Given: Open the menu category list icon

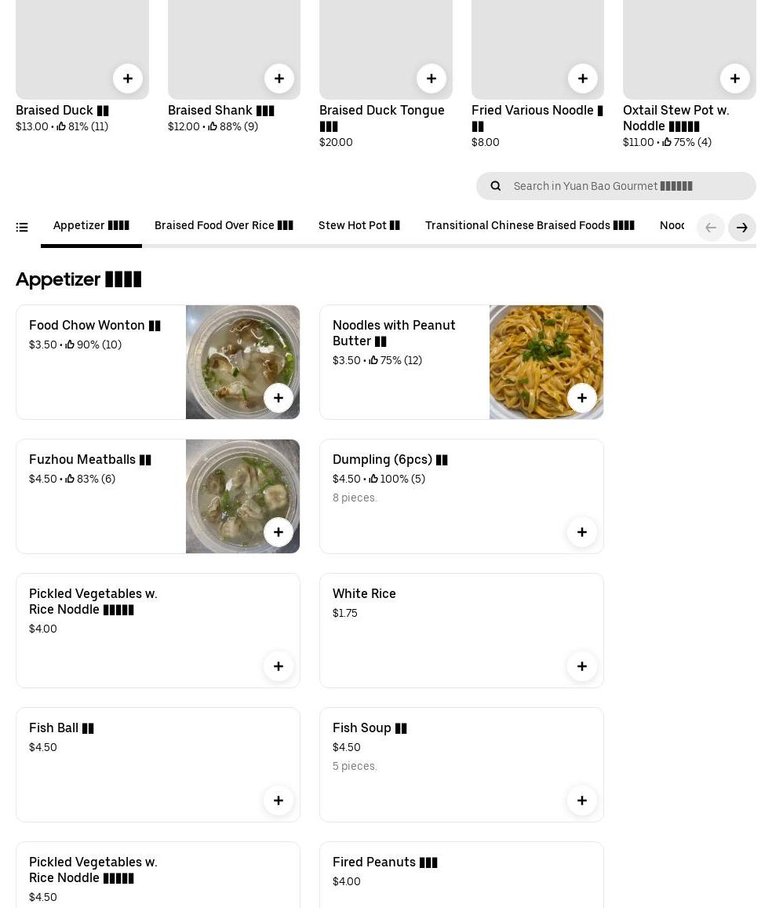Looking at the screenshot, I should point(22,228).
